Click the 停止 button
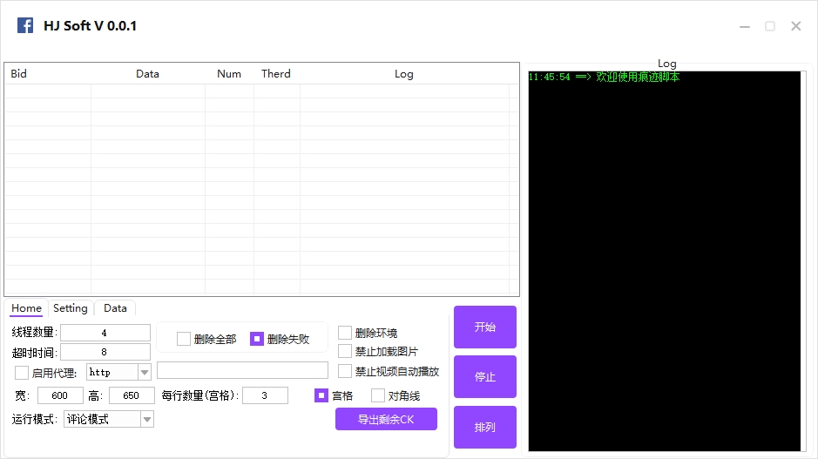This screenshot has width=818, height=459. (x=484, y=377)
